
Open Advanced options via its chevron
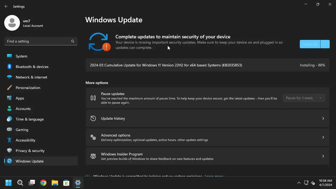[x=323, y=137]
